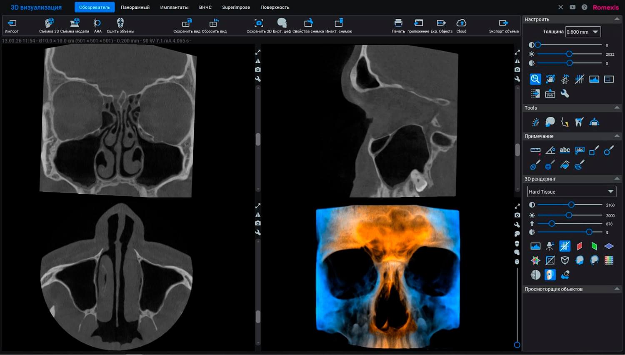
Task: Open the Толщина thickness dropdown
Action: point(595,32)
